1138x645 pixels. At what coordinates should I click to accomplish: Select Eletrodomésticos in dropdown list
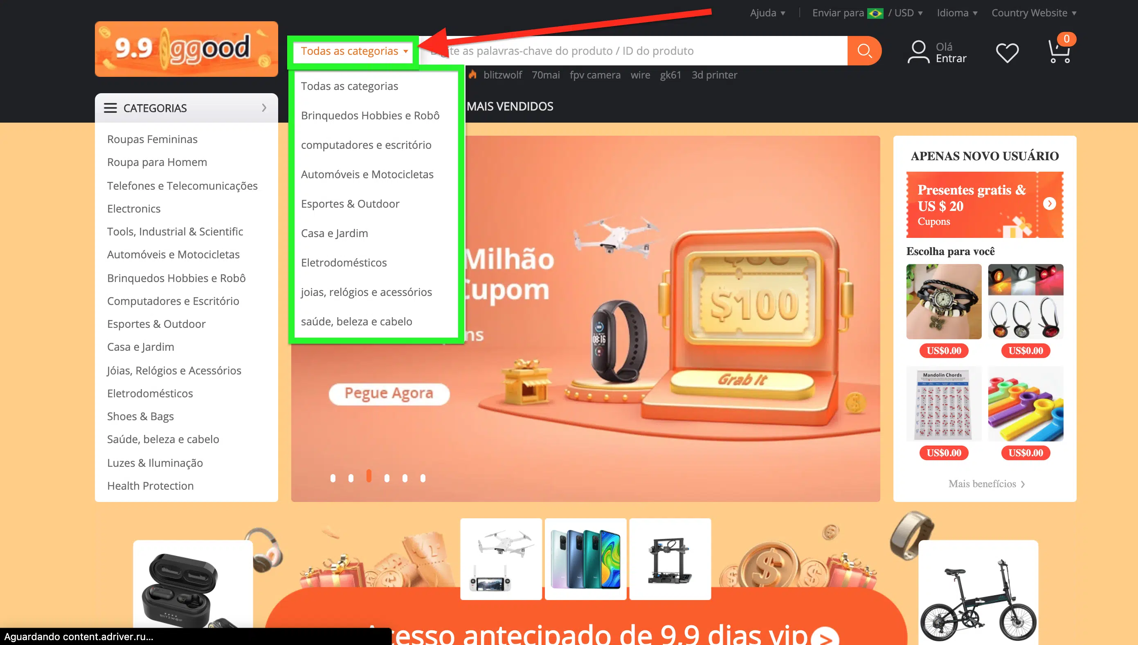pos(344,263)
